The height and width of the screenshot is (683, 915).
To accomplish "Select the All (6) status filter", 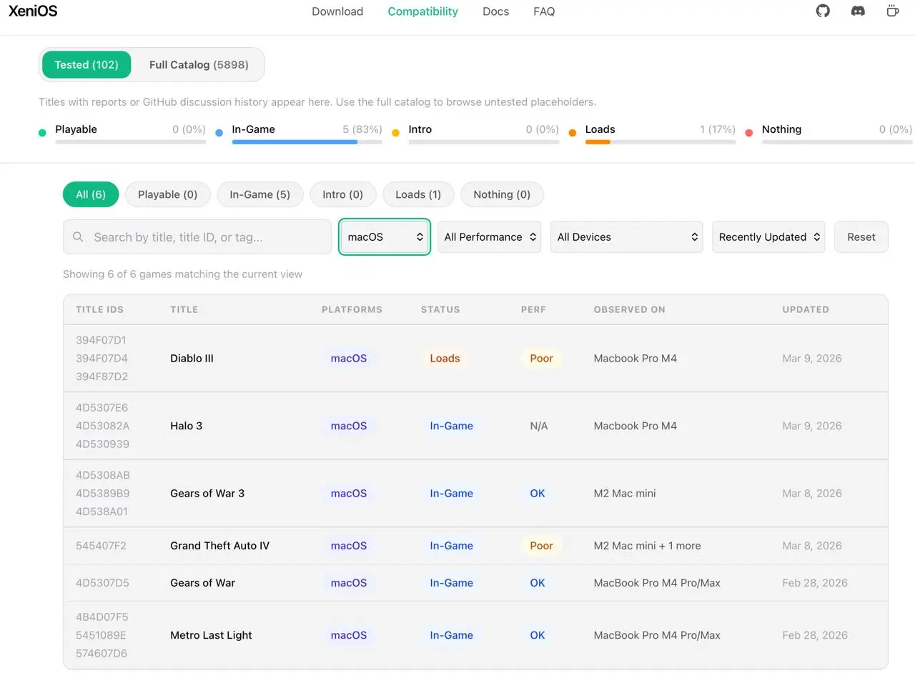I will (x=91, y=194).
